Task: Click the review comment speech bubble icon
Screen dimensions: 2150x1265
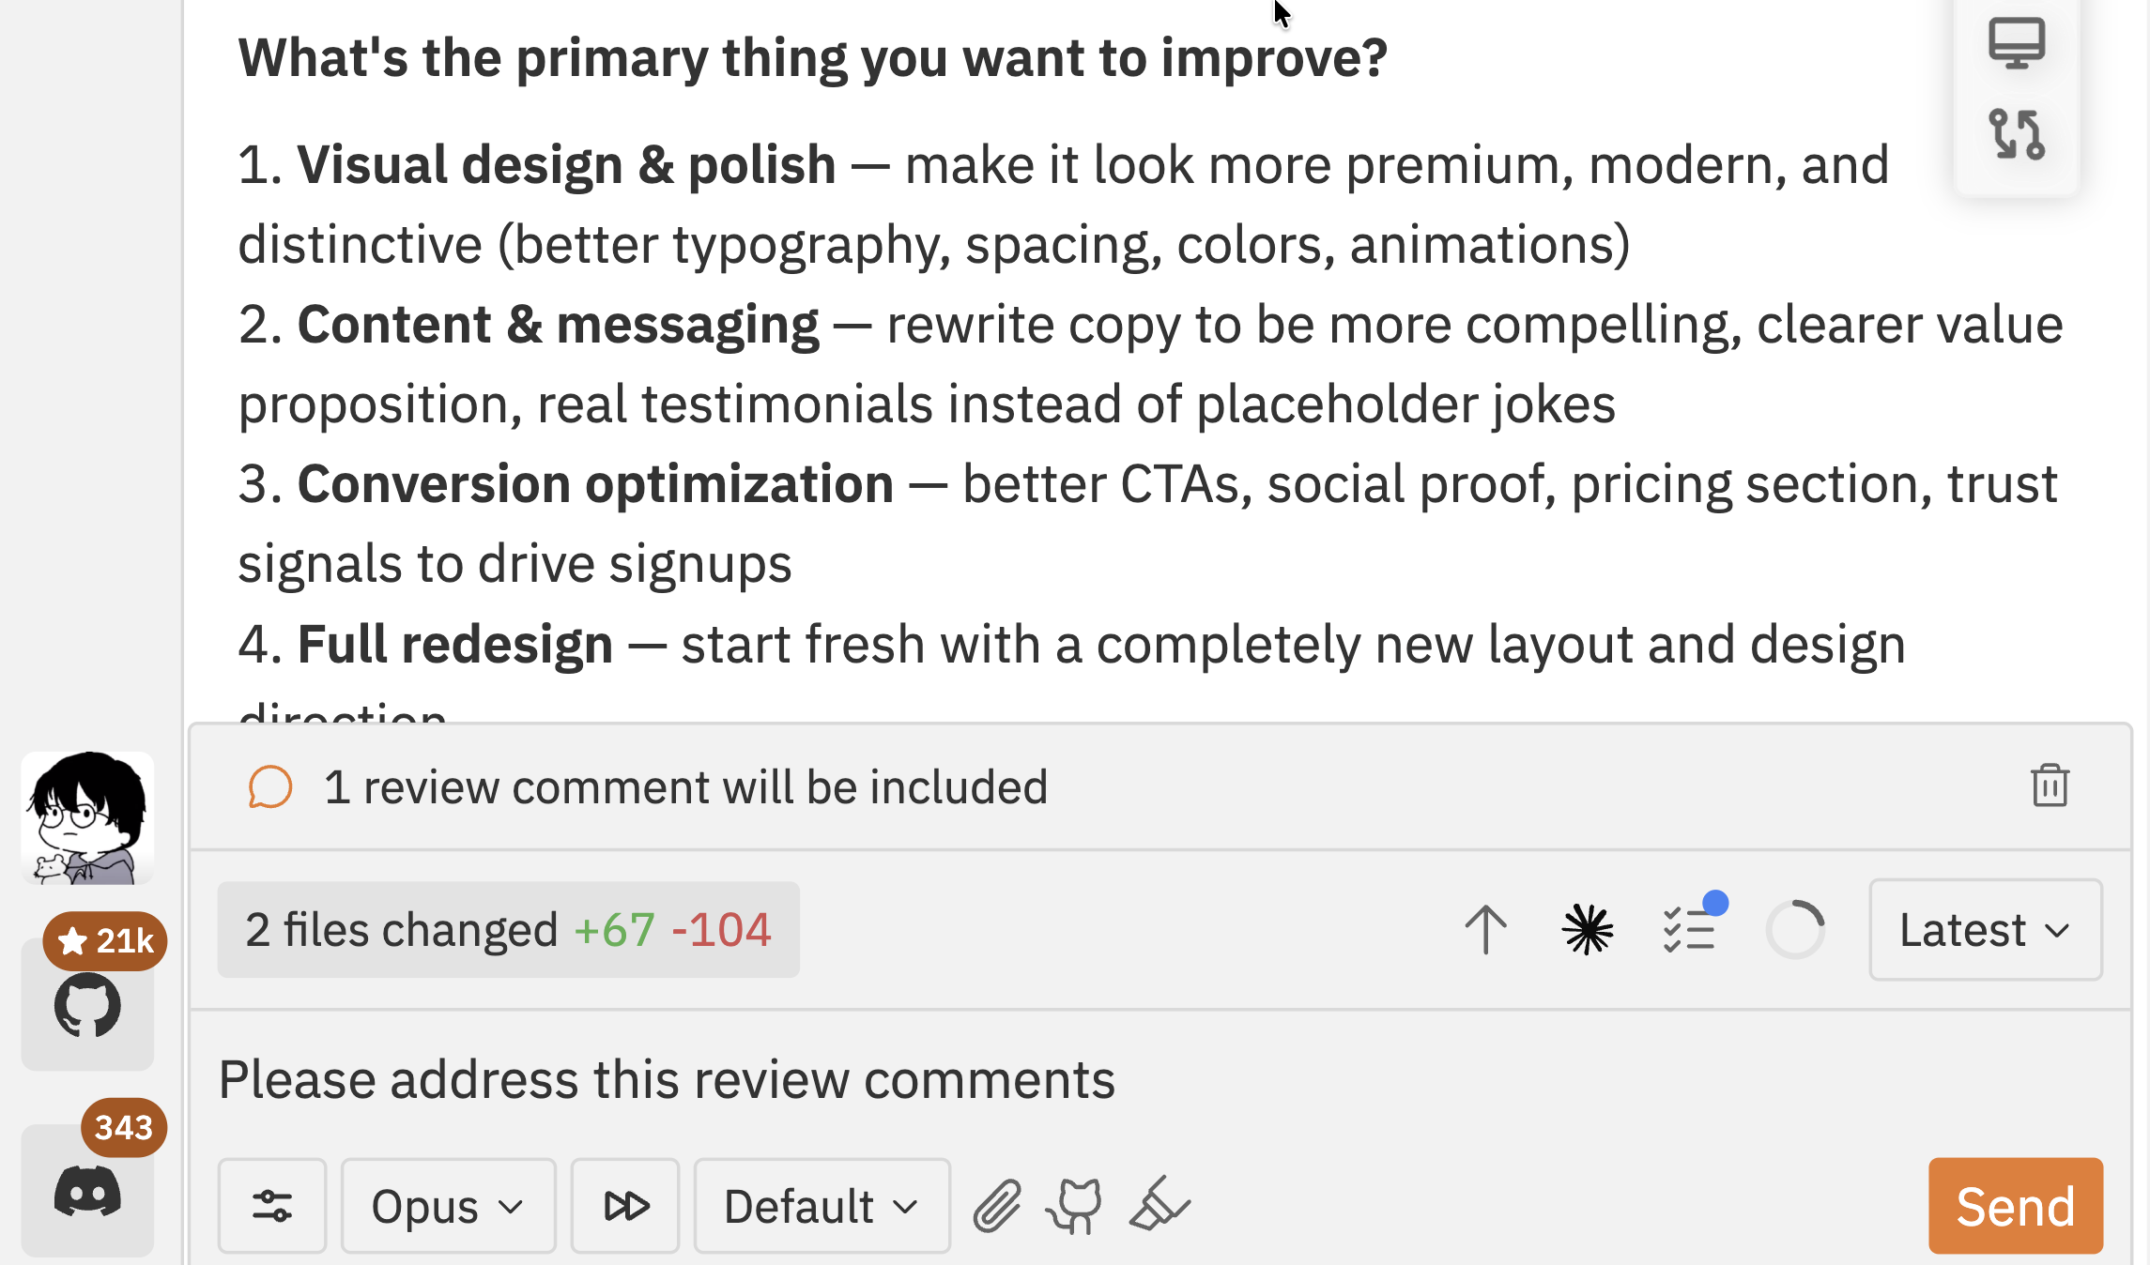Action: [x=269, y=787]
